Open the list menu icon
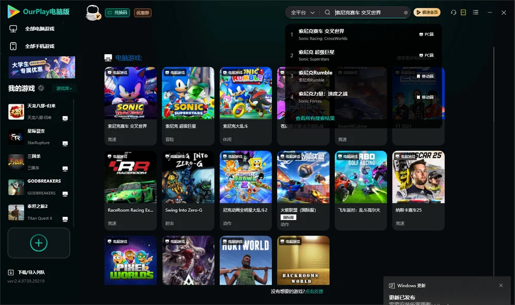 [475, 12]
